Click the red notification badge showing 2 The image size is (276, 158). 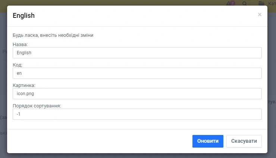click(x=233, y=3)
